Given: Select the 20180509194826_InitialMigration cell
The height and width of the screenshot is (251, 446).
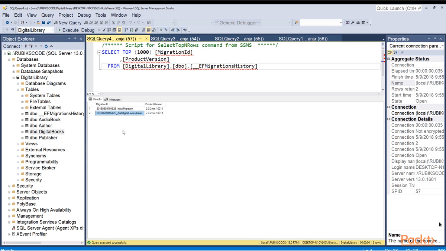Looking at the screenshot, I should tap(119, 109).
